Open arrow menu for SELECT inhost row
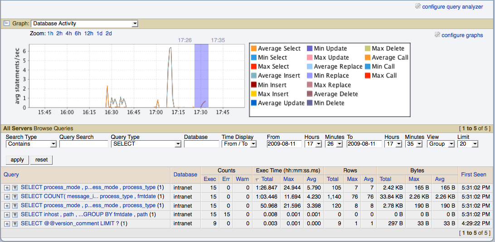Screen dimensions: 495x242 point(15,215)
